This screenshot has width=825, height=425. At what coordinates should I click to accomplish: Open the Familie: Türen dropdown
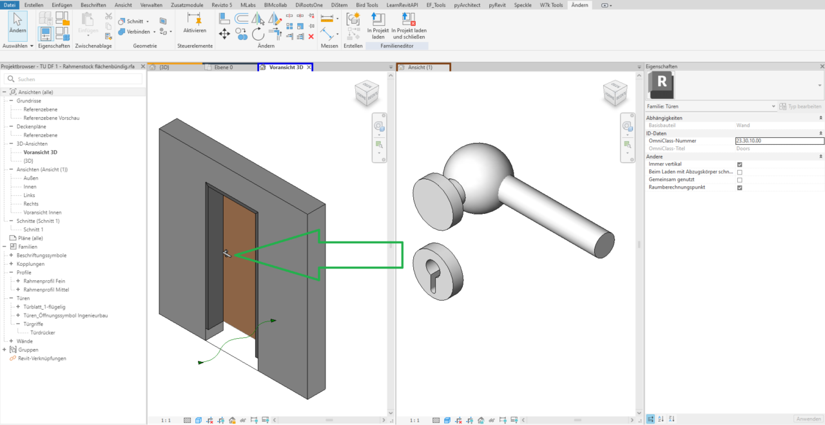[773, 106]
